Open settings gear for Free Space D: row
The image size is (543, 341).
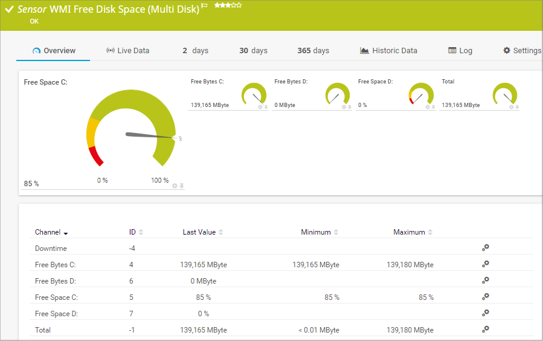485,313
